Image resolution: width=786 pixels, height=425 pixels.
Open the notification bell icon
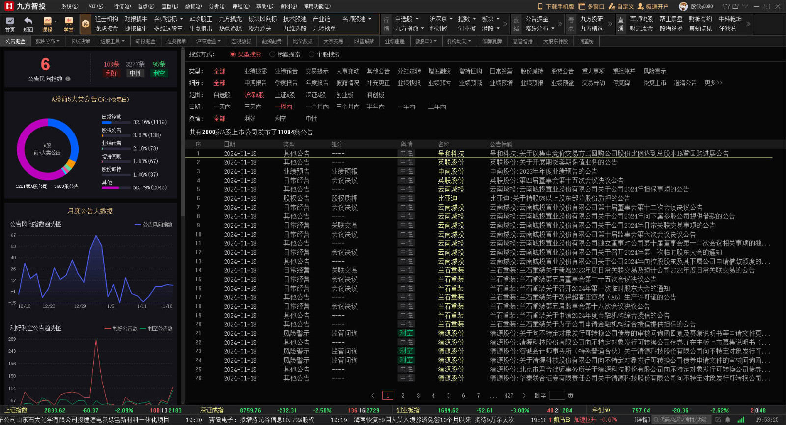[728, 420]
